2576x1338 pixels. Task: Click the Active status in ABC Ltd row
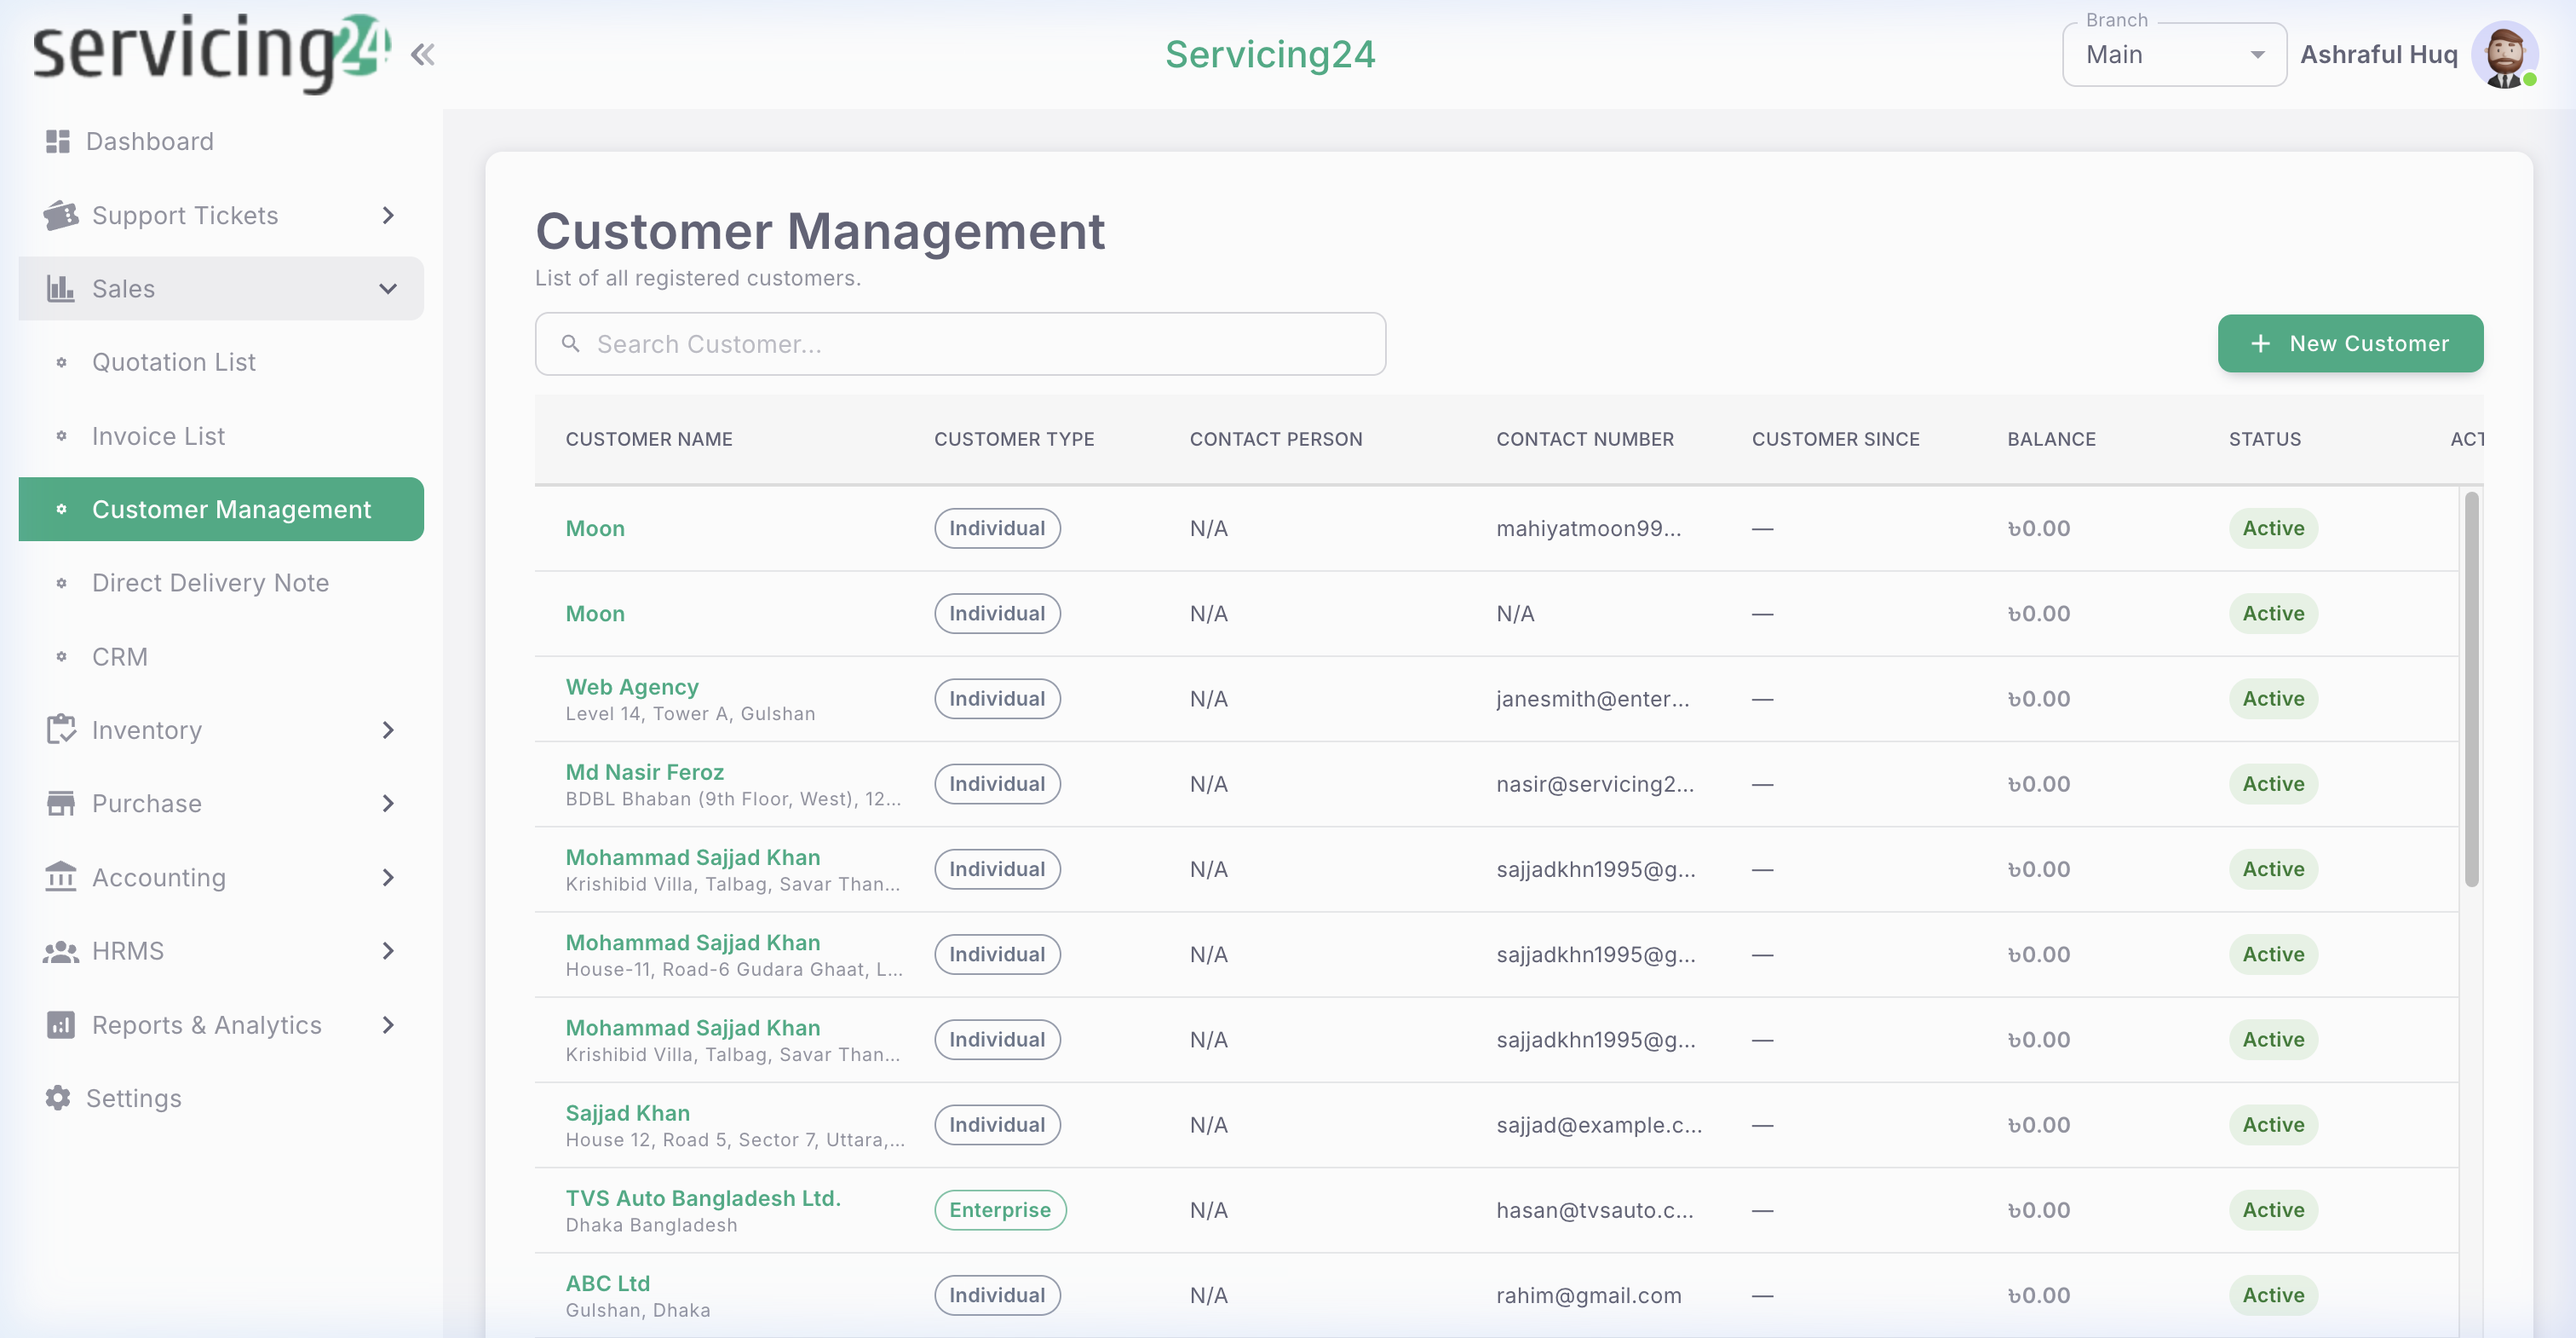pos(2273,1295)
